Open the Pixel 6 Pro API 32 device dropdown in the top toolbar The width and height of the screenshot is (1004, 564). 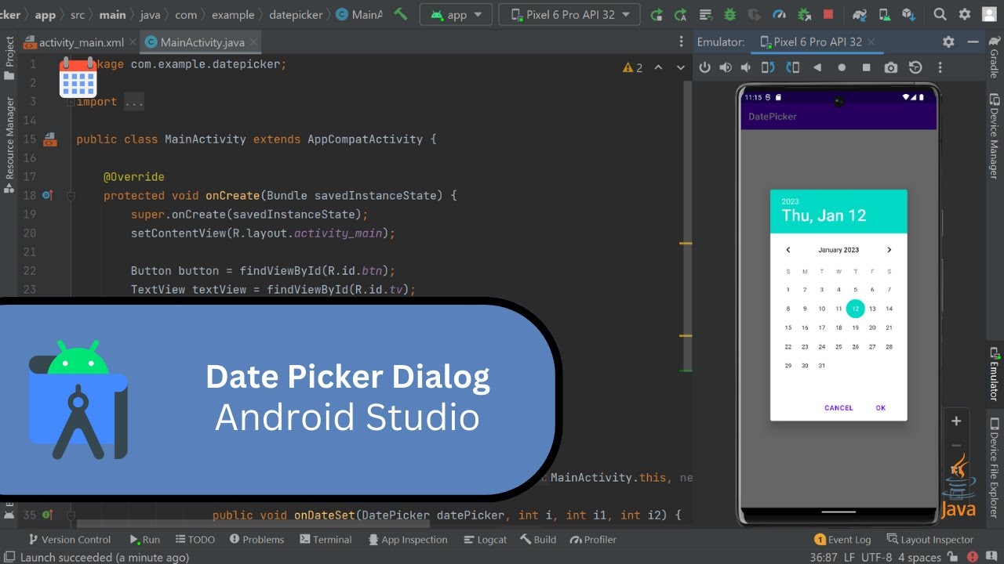coord(569,14)
